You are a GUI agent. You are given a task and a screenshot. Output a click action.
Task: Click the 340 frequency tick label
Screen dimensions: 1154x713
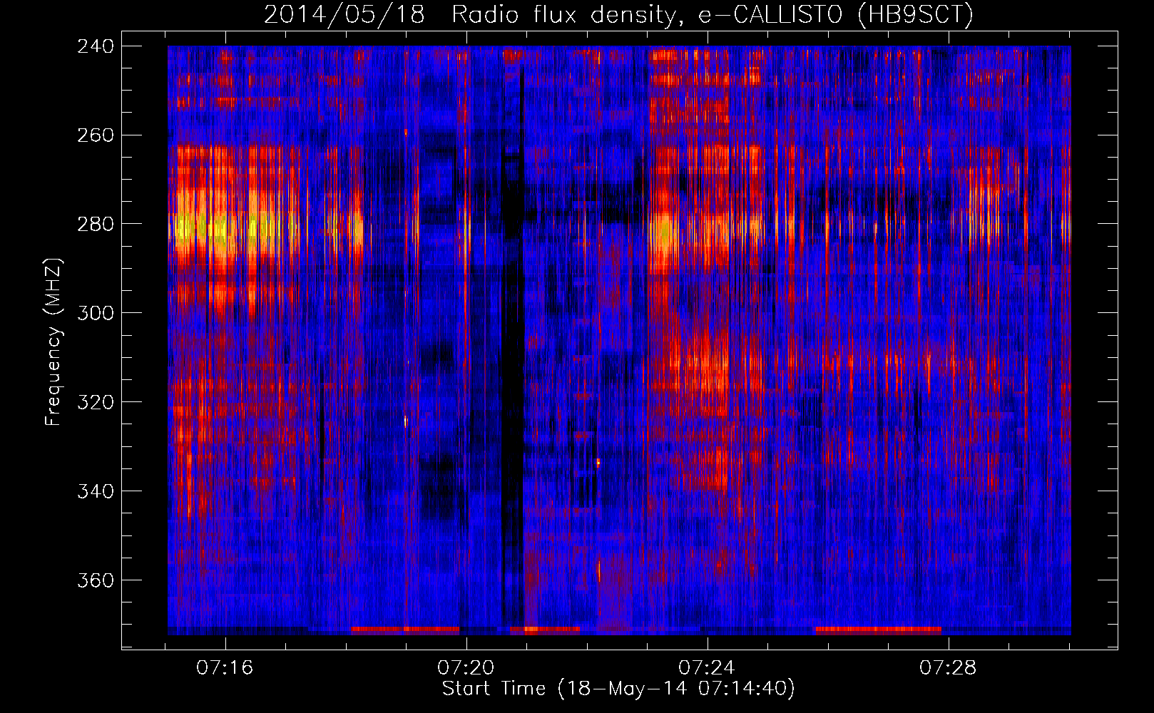pyautogui.click(x=96, y=492)
